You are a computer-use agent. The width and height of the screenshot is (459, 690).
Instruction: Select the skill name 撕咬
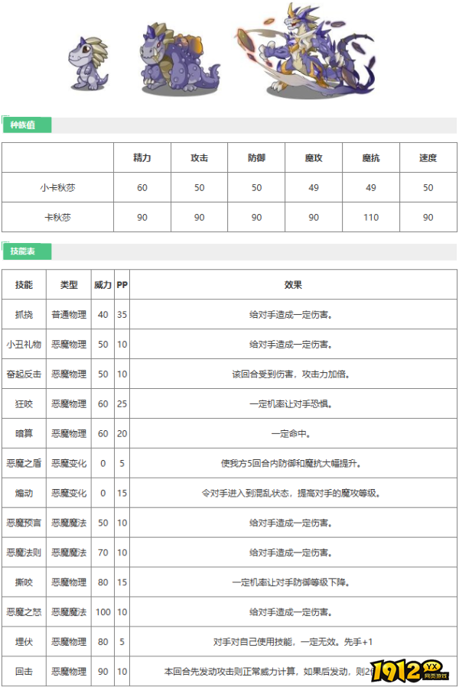[24, 582]
